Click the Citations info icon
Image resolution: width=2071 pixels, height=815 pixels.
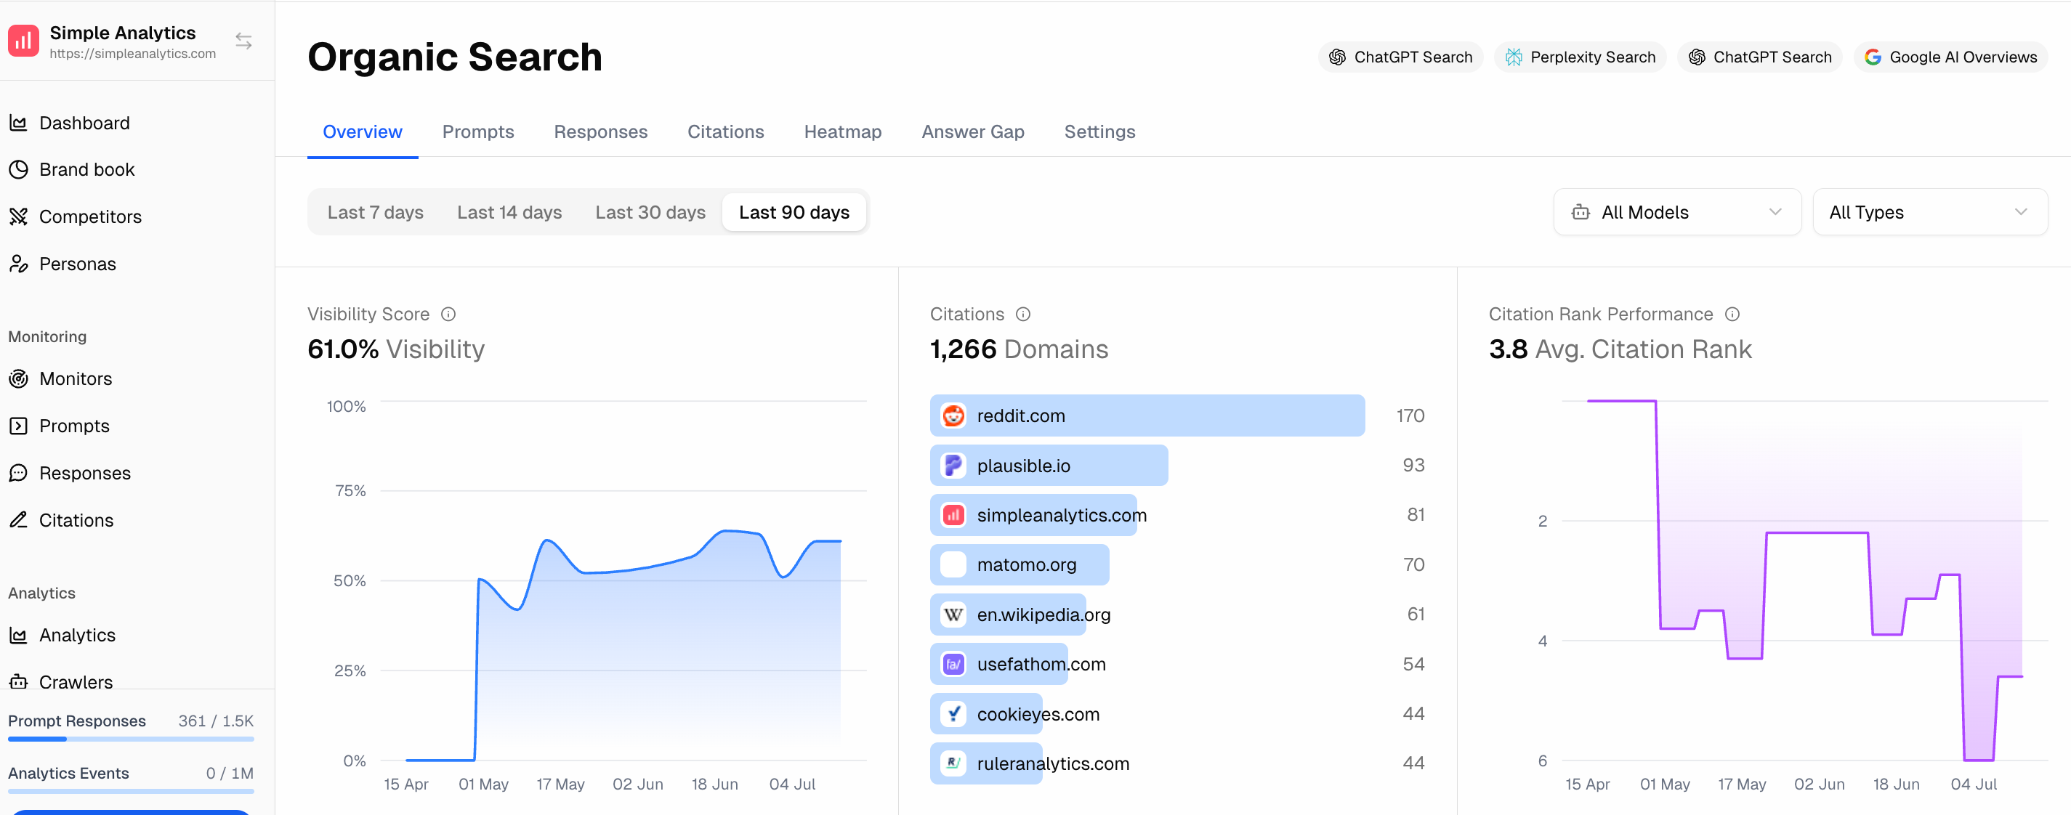pos(1022,315)
